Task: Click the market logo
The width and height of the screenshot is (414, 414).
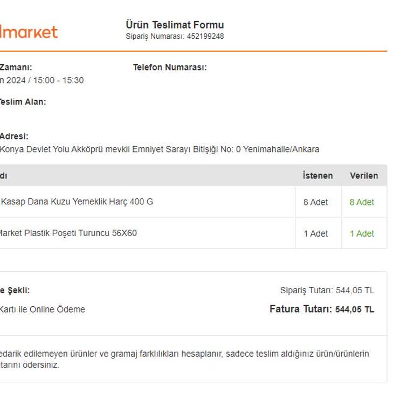Action: coord(29,32)
